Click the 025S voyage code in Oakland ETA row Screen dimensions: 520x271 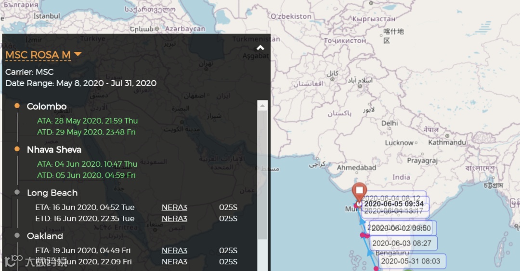click(228, 250)
